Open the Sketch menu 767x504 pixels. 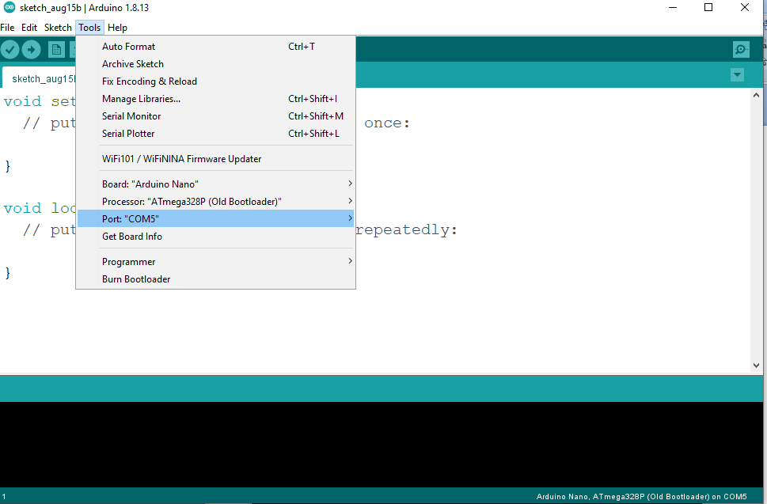tap(58, 28)
